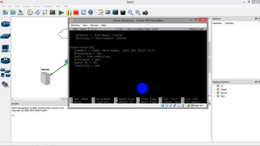Reload all devices with blue arrows icon

83,13
